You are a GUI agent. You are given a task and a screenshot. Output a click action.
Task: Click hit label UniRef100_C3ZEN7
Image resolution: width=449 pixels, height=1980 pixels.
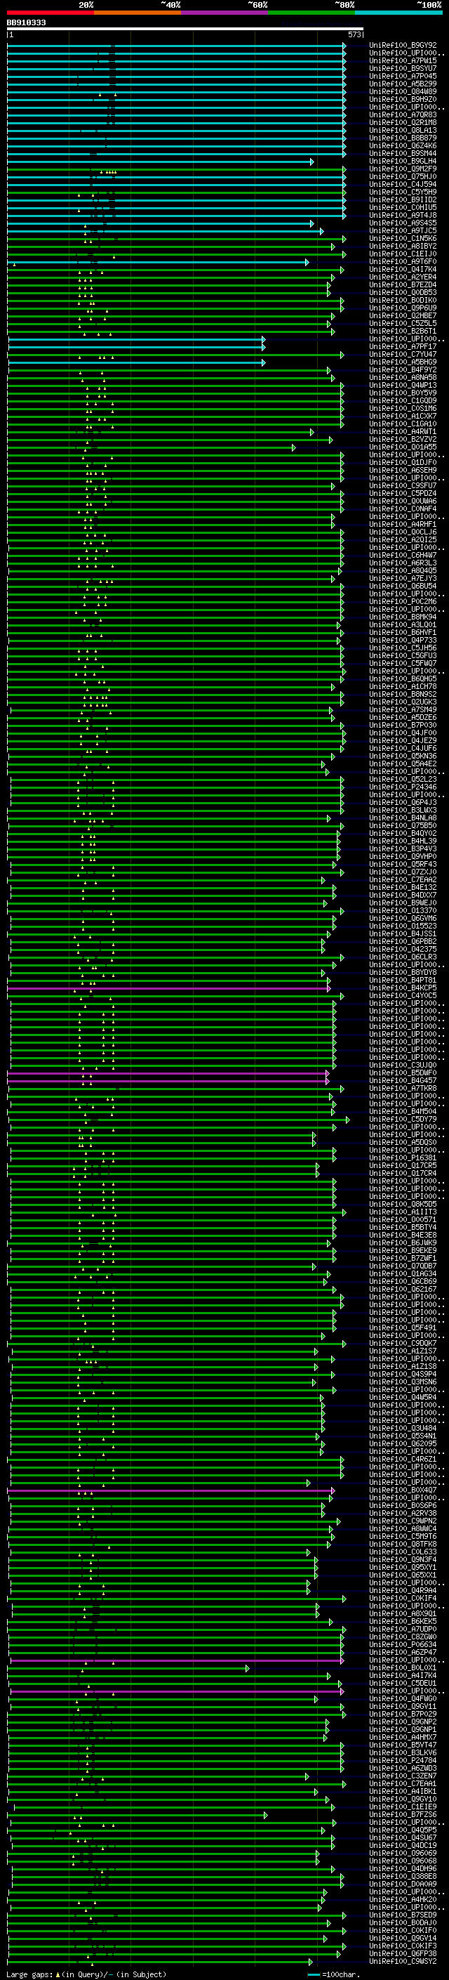(403, 1776)
